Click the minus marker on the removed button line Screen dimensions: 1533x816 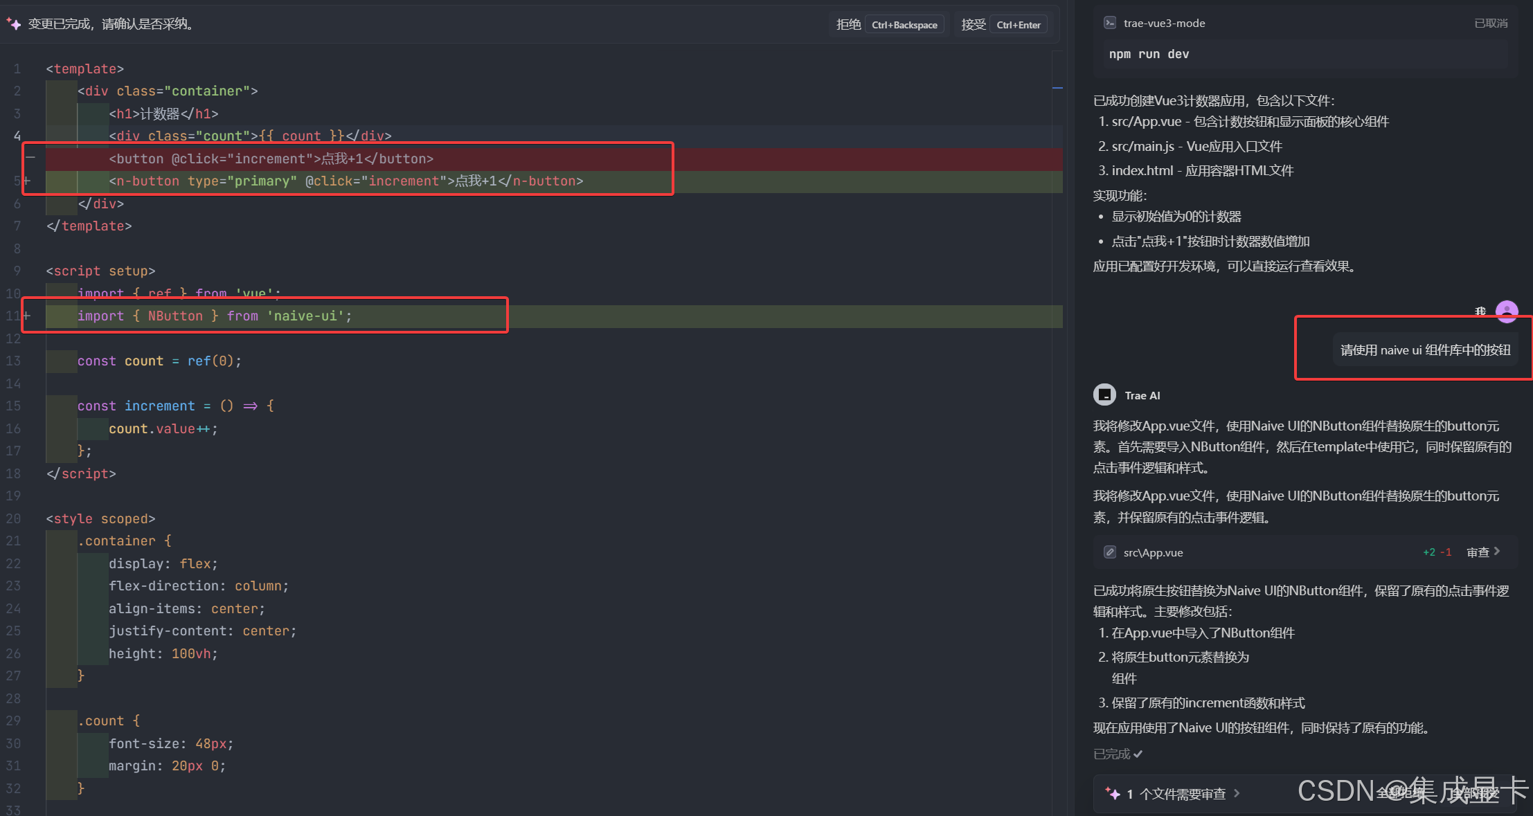[x=30, y=158]
